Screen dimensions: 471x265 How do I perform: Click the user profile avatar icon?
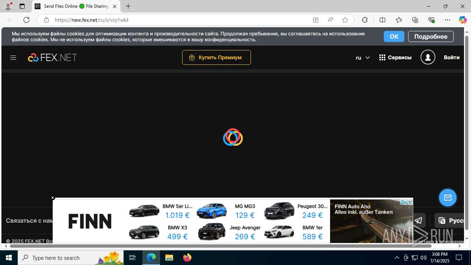pyautogui.click(x=428, y=57)
